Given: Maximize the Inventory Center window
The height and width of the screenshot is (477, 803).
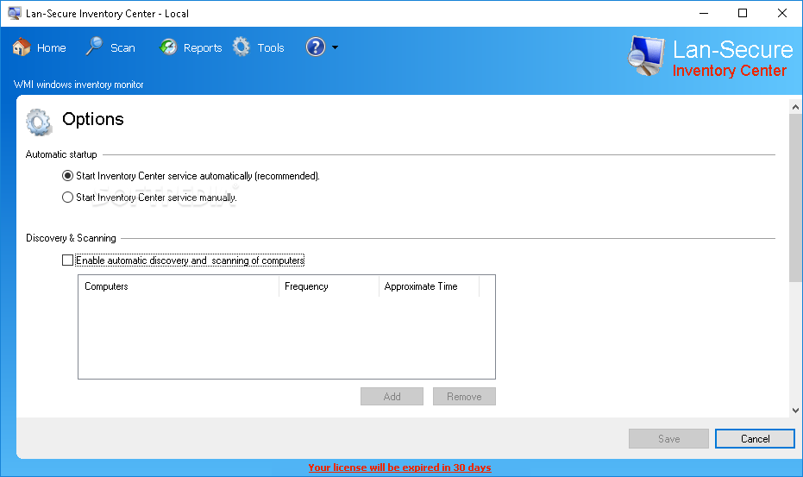Looking at the screenshot, I should pos(743,13).
